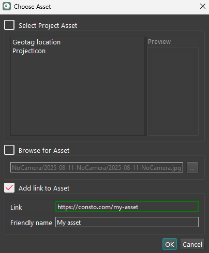Tick the Browse for Asset checkbox
Viewport: 209px width, 253px height.
coord(9,150)
